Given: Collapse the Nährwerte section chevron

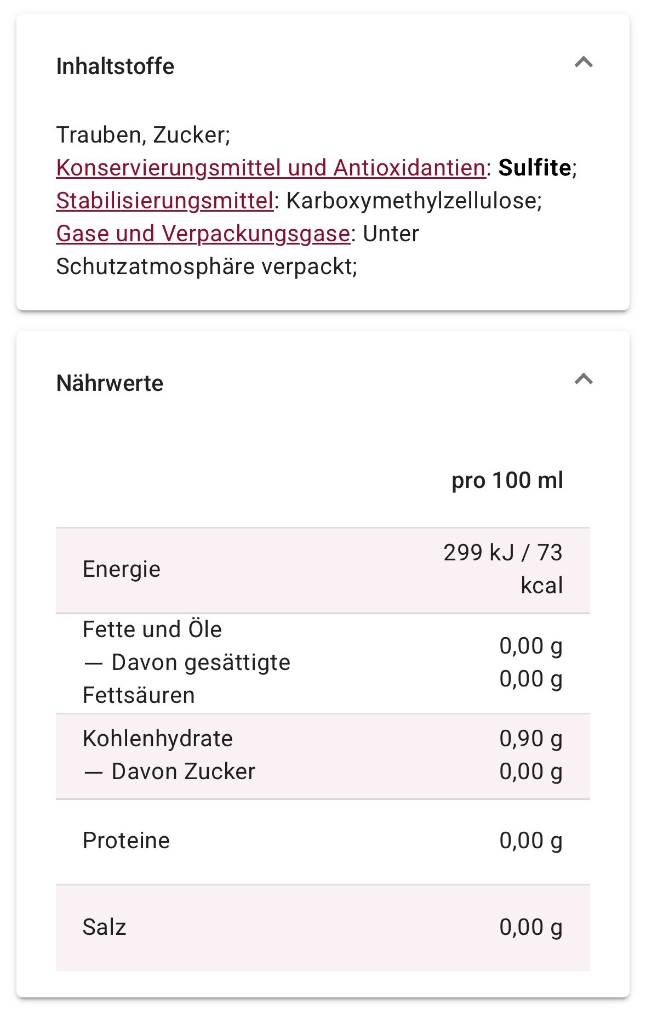Looking at the screenshot, I should (584, 379).
